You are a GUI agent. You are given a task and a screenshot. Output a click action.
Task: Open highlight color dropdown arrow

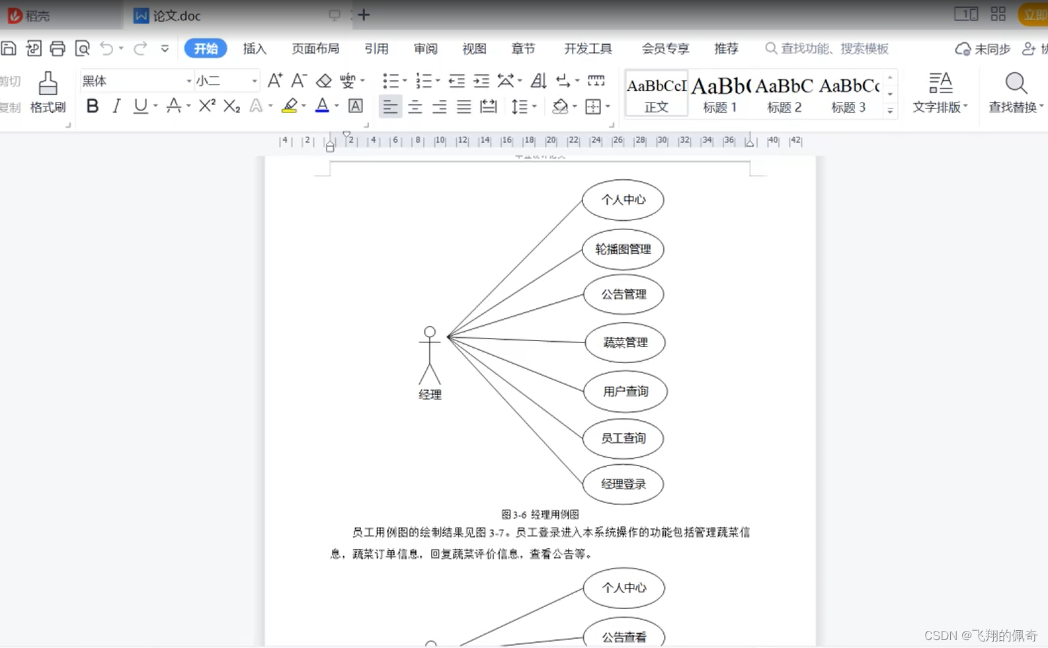[x=303, y=106]
